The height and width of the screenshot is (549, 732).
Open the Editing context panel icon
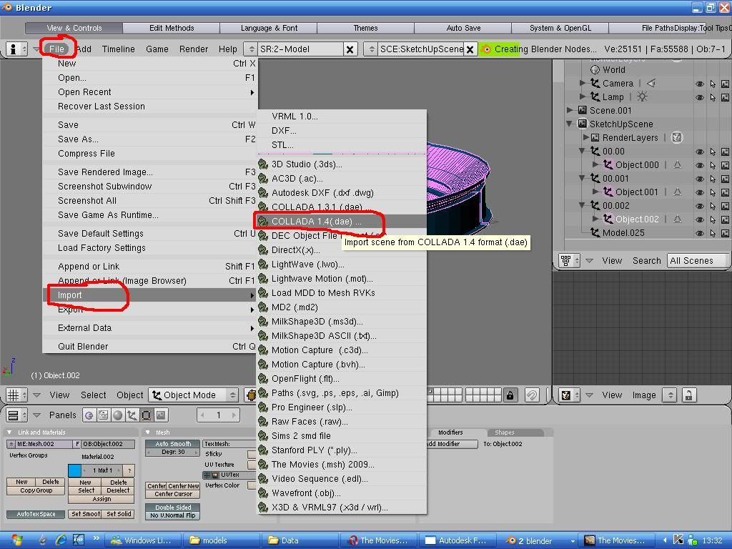(x=146, y=415)
